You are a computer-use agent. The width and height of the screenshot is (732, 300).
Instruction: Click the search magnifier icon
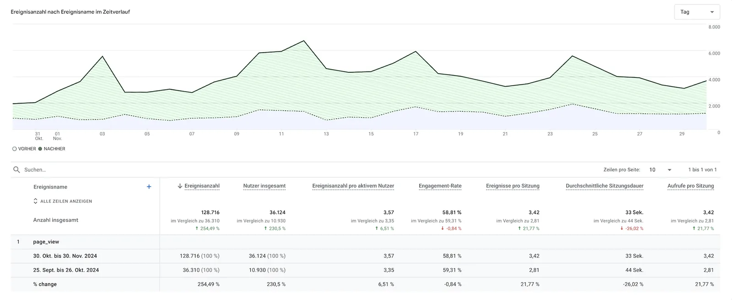(x=16, y=169)
